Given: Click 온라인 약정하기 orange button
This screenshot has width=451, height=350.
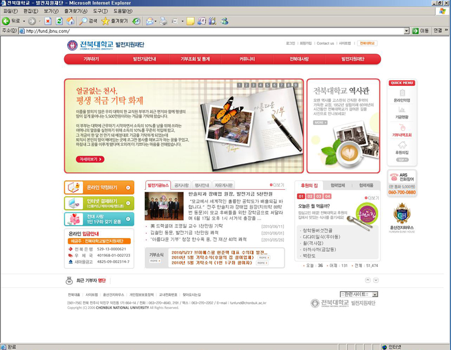Looking at the screenshot, I should 99,187.
